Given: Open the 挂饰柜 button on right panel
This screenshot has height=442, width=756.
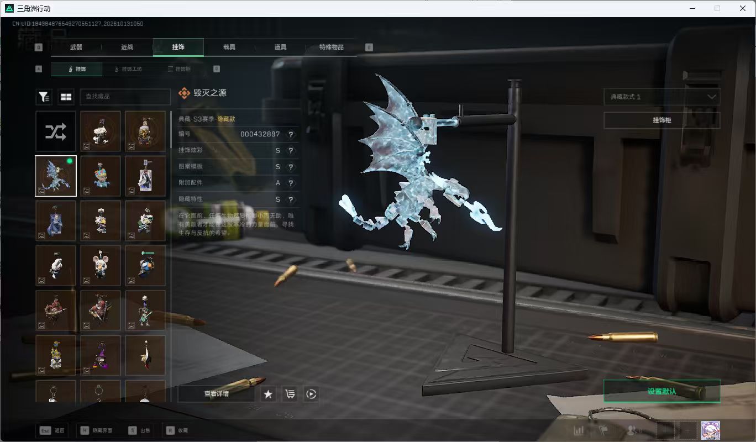Looking at the screenshot, I should click(x=662, y=120).
